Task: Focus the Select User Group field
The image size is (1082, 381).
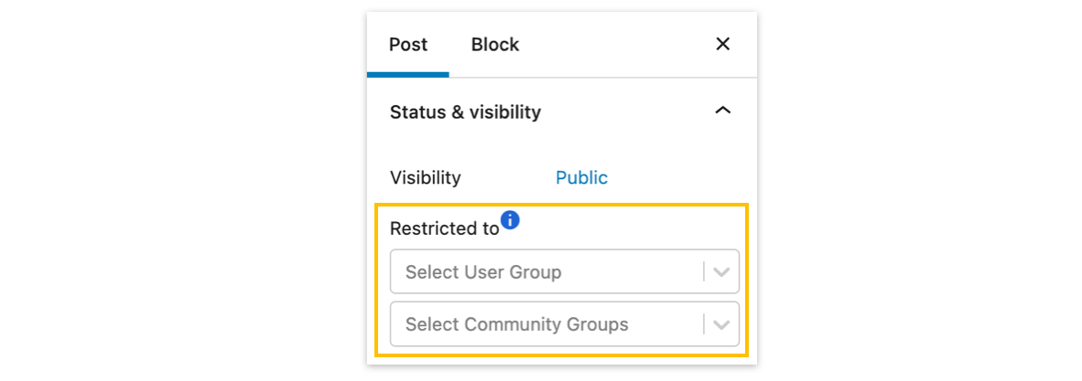Action: click(x=540, y=271)
